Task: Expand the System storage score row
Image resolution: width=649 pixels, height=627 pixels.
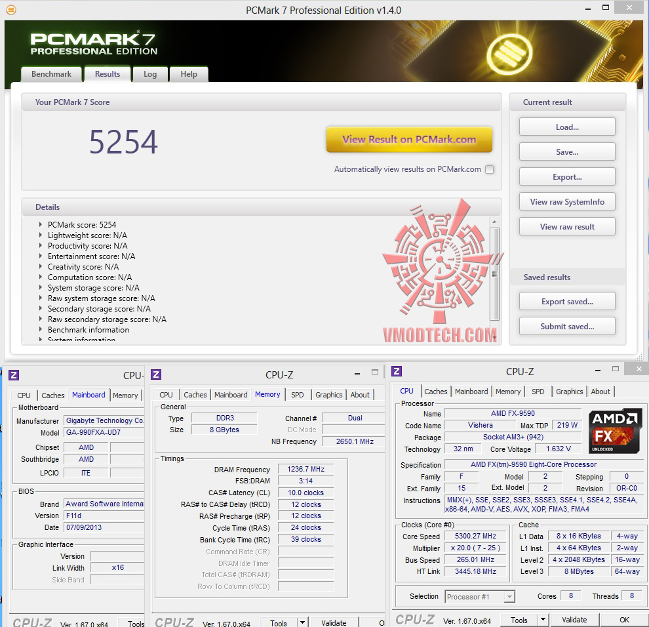Action: pos(41,287)
